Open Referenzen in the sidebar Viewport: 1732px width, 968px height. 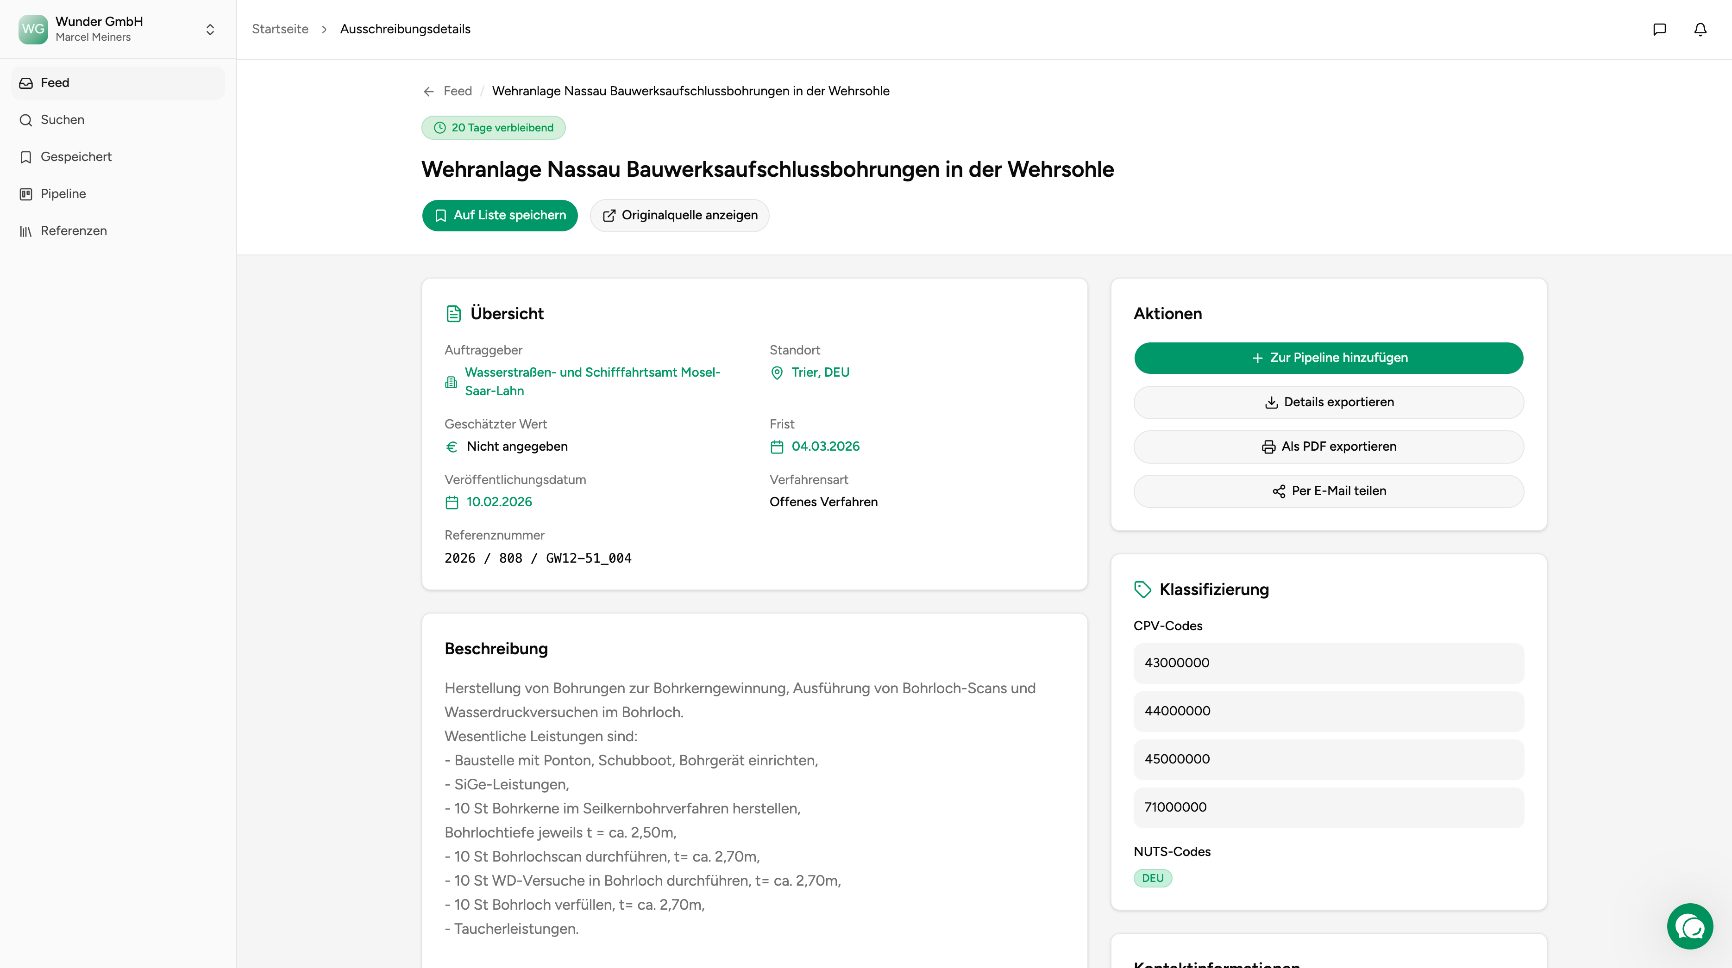[73, 230]
